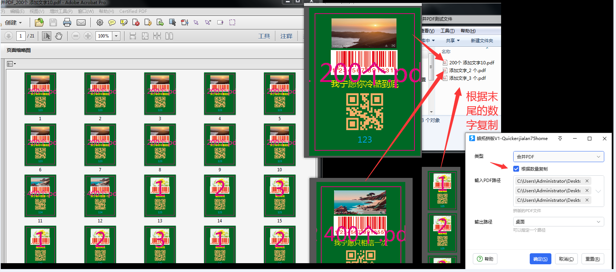Select file 添加文字_2 个.pdf
Screen dimensions: 616x272
point(464,70)
